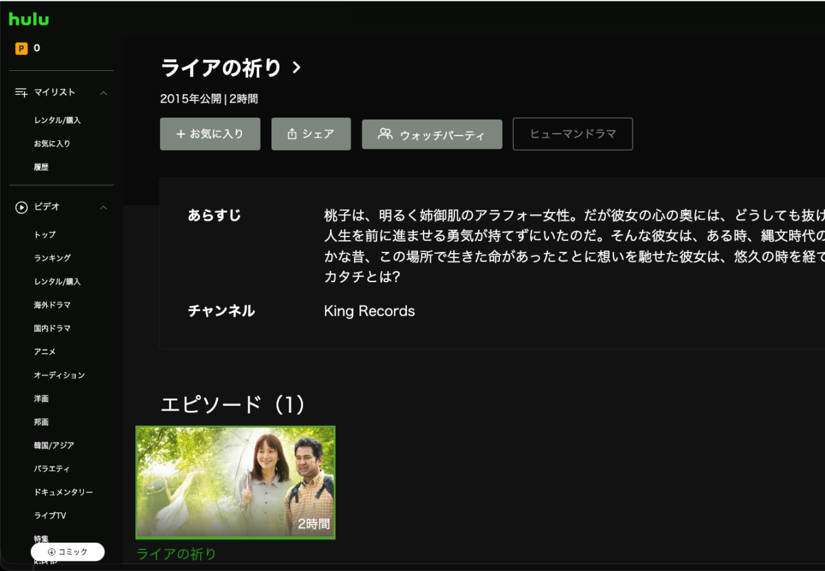825x571 pixels.
Task: Open 海外ドラマ category in the sidebar
Action: [x=52, y=305]
